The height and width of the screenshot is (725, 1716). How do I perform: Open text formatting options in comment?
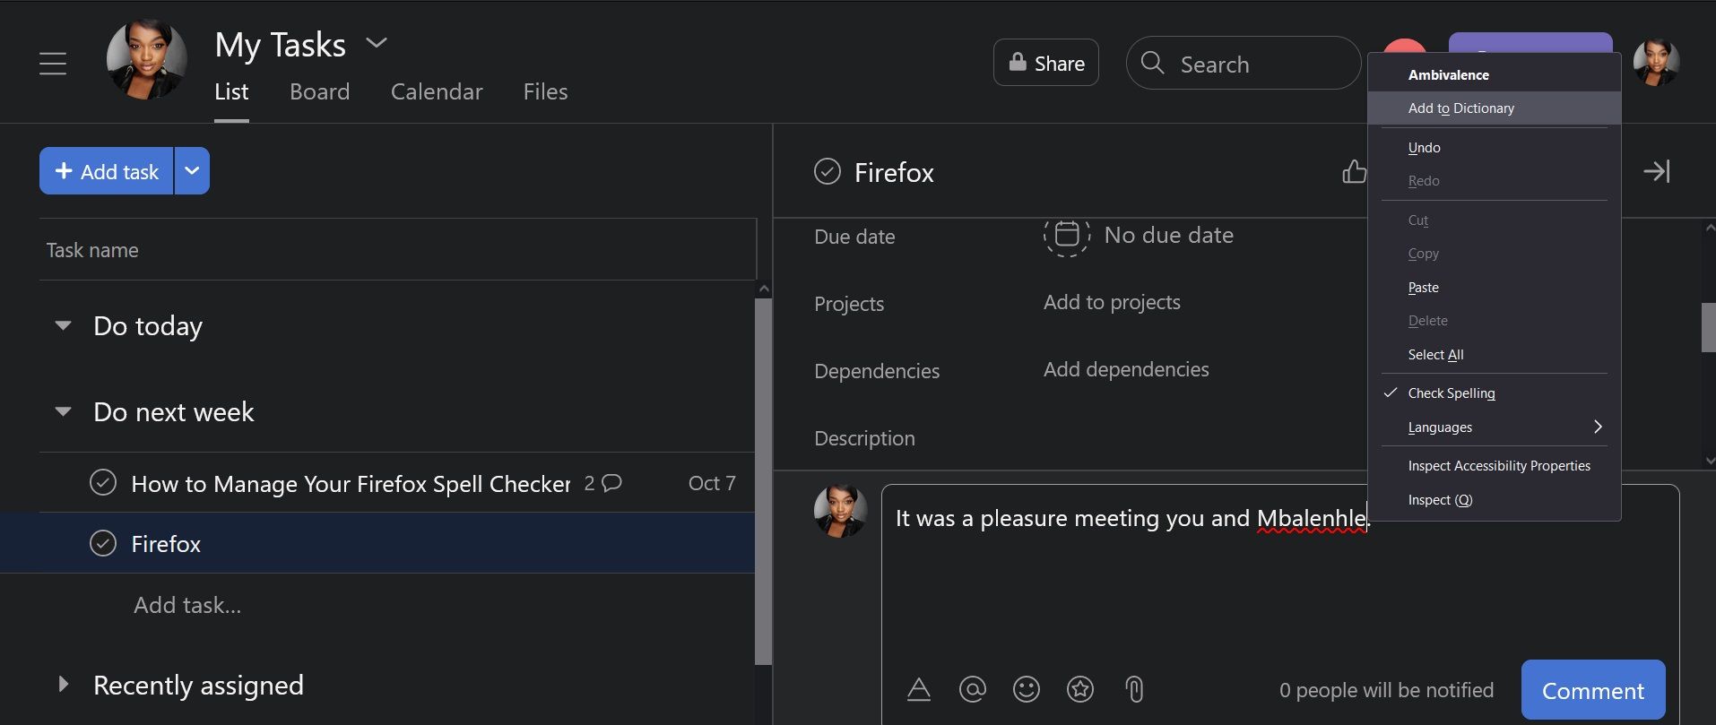(x=919, y=689)
